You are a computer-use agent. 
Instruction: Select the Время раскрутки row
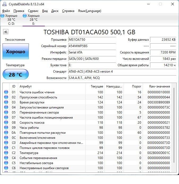click(87, 102)
